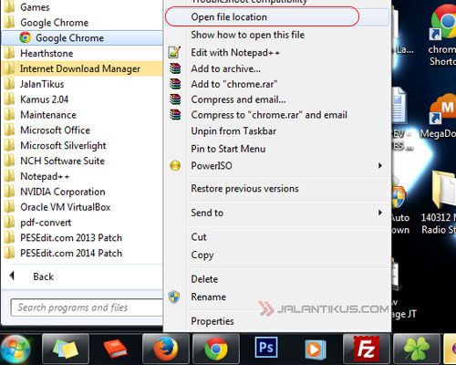Image resolution: width=456 pixels, height=365 pixels.
Task: Open Oracle VM VirtualBox folder
Action: [x=65, y=207]
